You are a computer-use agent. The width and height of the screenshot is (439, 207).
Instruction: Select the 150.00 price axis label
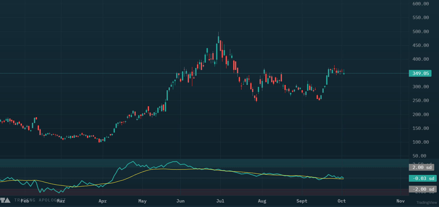(421, 128)
